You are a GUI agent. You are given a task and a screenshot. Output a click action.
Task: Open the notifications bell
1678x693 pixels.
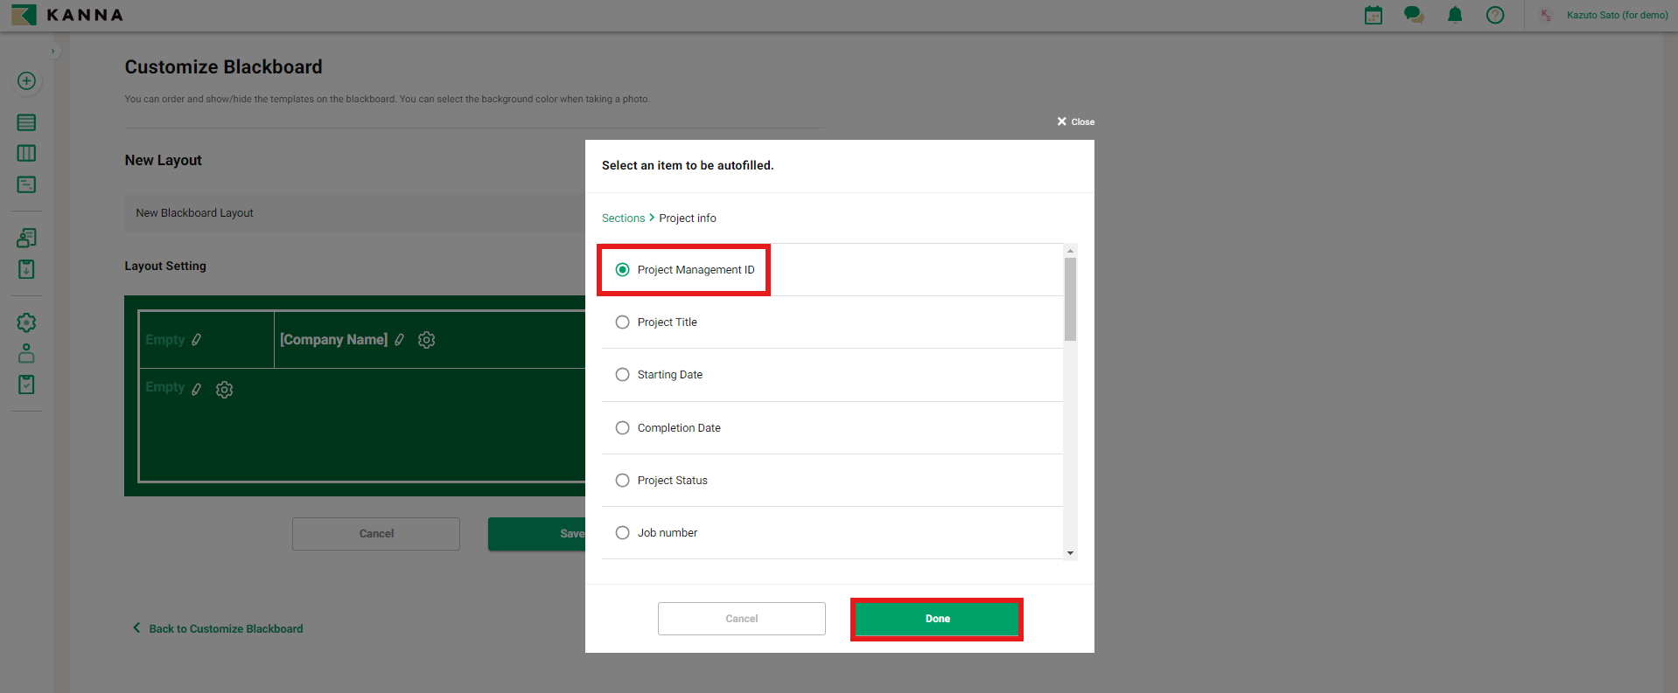point(1454,15)
